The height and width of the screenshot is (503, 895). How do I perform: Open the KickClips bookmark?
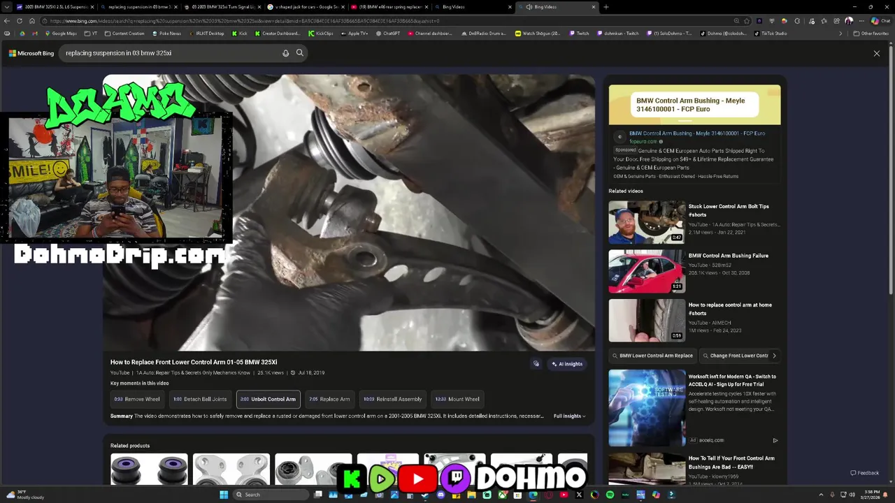[321, 34]
